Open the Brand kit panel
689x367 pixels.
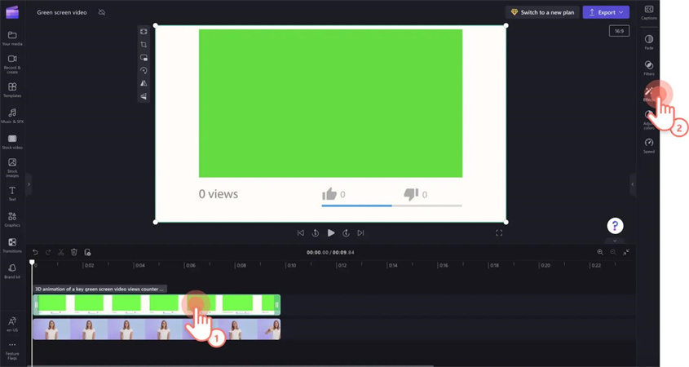click(12, 272)
